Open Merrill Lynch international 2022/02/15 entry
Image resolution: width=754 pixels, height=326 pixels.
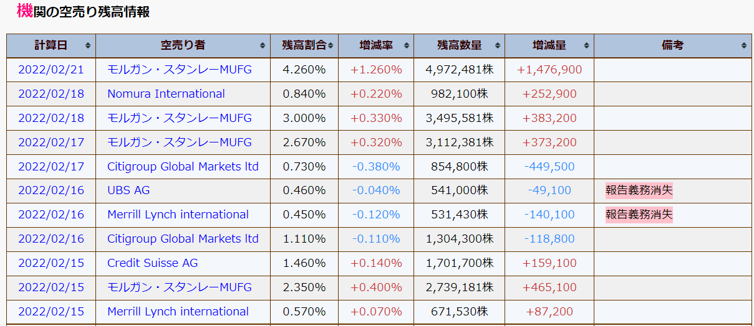pos(178,312)
